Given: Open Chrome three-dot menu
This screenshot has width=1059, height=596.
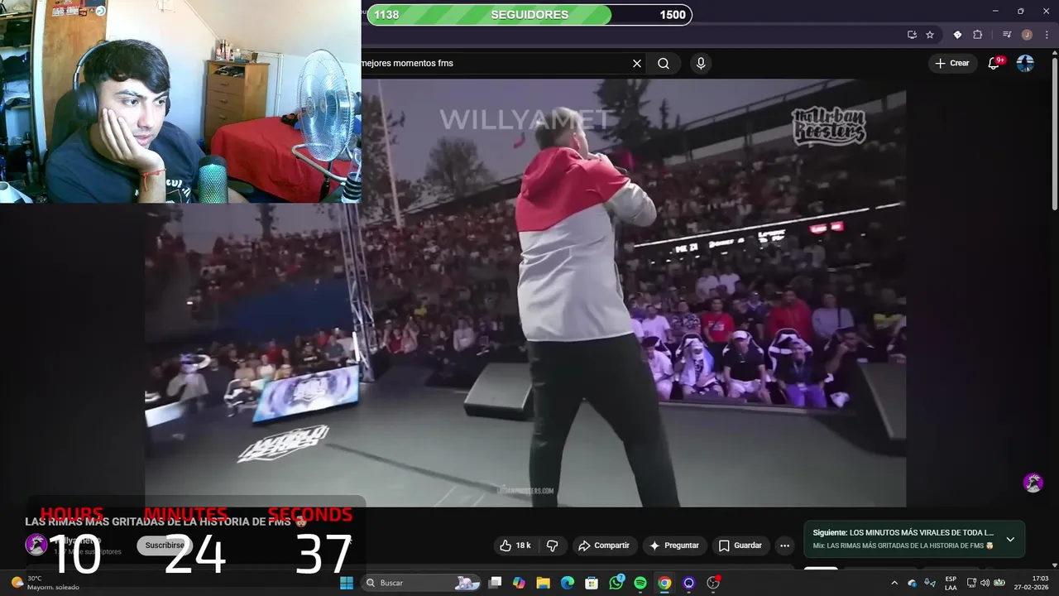Looking at the screenshot, I should [x=1047, y=35].
